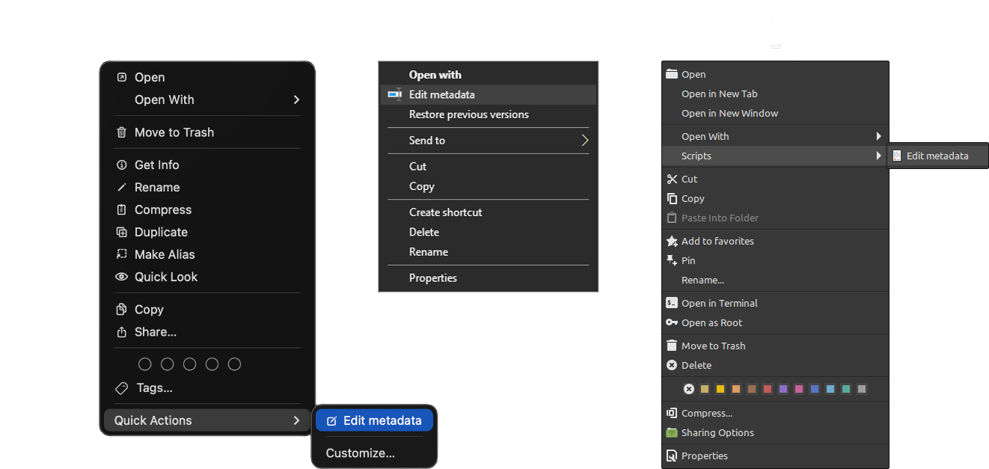This screenshot has width=989, height=469.
Task: Click the Edit metadata icon in the Windows menu
Action: click(x=395, y=94)
